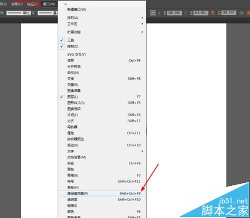Open the 变量(R) panel entry
250x218 pixels.
(x=102, y=85)
